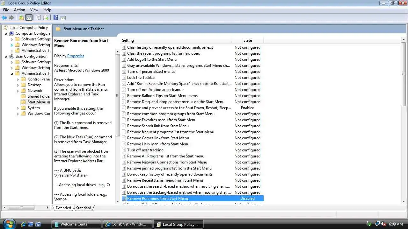Expand the Windows Components tree node

click(18, 114)
